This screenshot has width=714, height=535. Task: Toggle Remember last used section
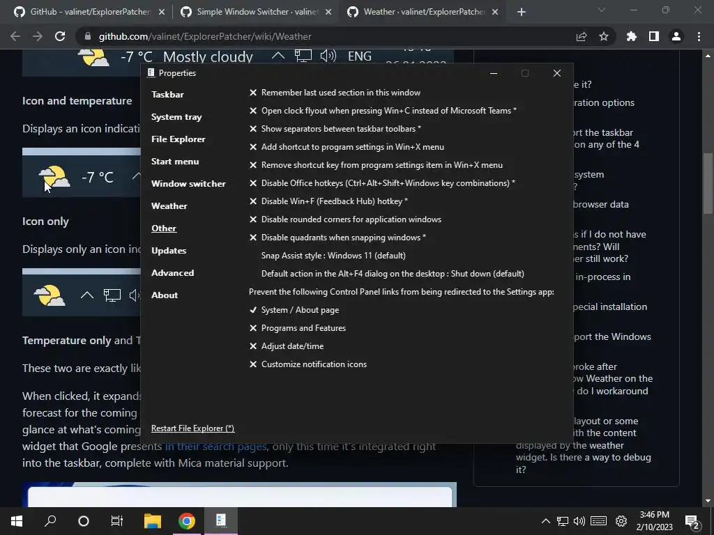click(x=335, y=93)
